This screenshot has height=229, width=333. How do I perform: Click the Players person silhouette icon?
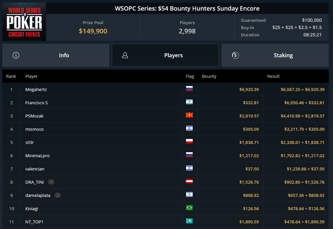[x=125, y=55]
